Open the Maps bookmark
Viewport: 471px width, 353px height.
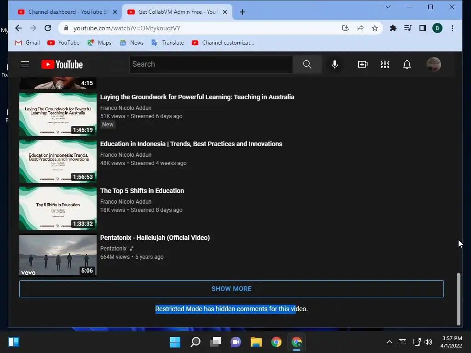[x=99, y=43]
